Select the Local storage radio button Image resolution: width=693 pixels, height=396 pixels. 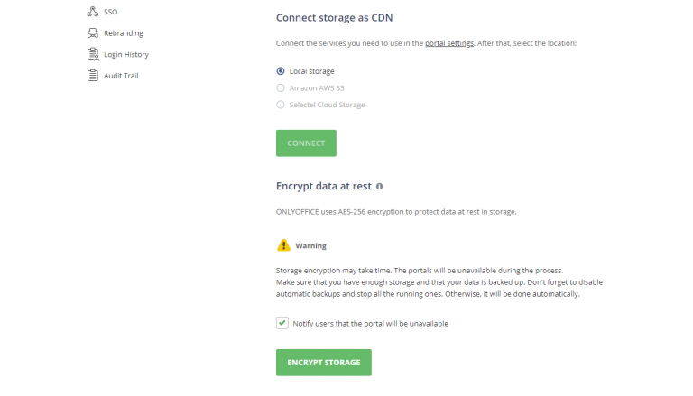281,71
